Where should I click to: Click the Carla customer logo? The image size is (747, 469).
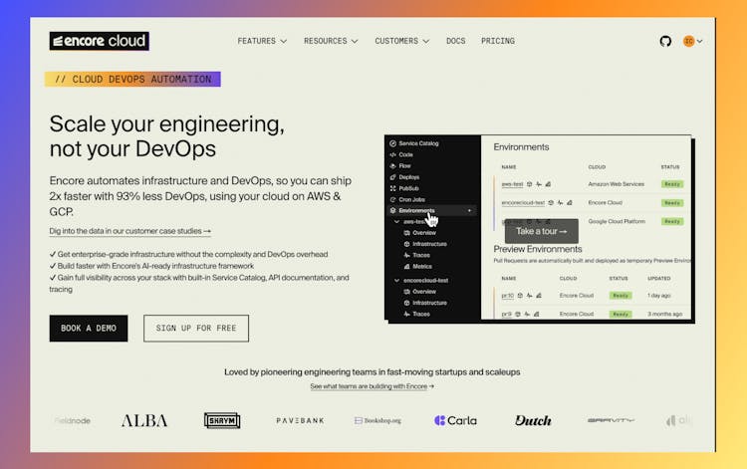coord(455,421)
